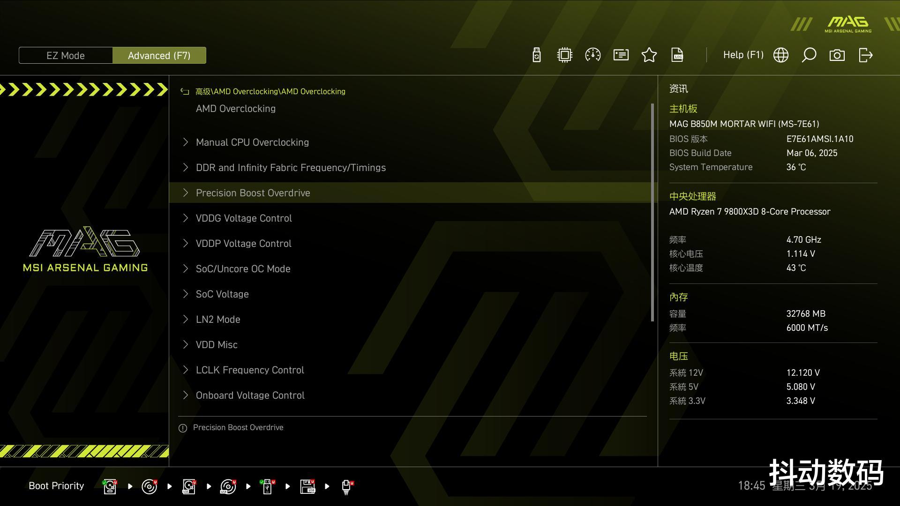Click the memory capacity 32768 MB value

806,314
